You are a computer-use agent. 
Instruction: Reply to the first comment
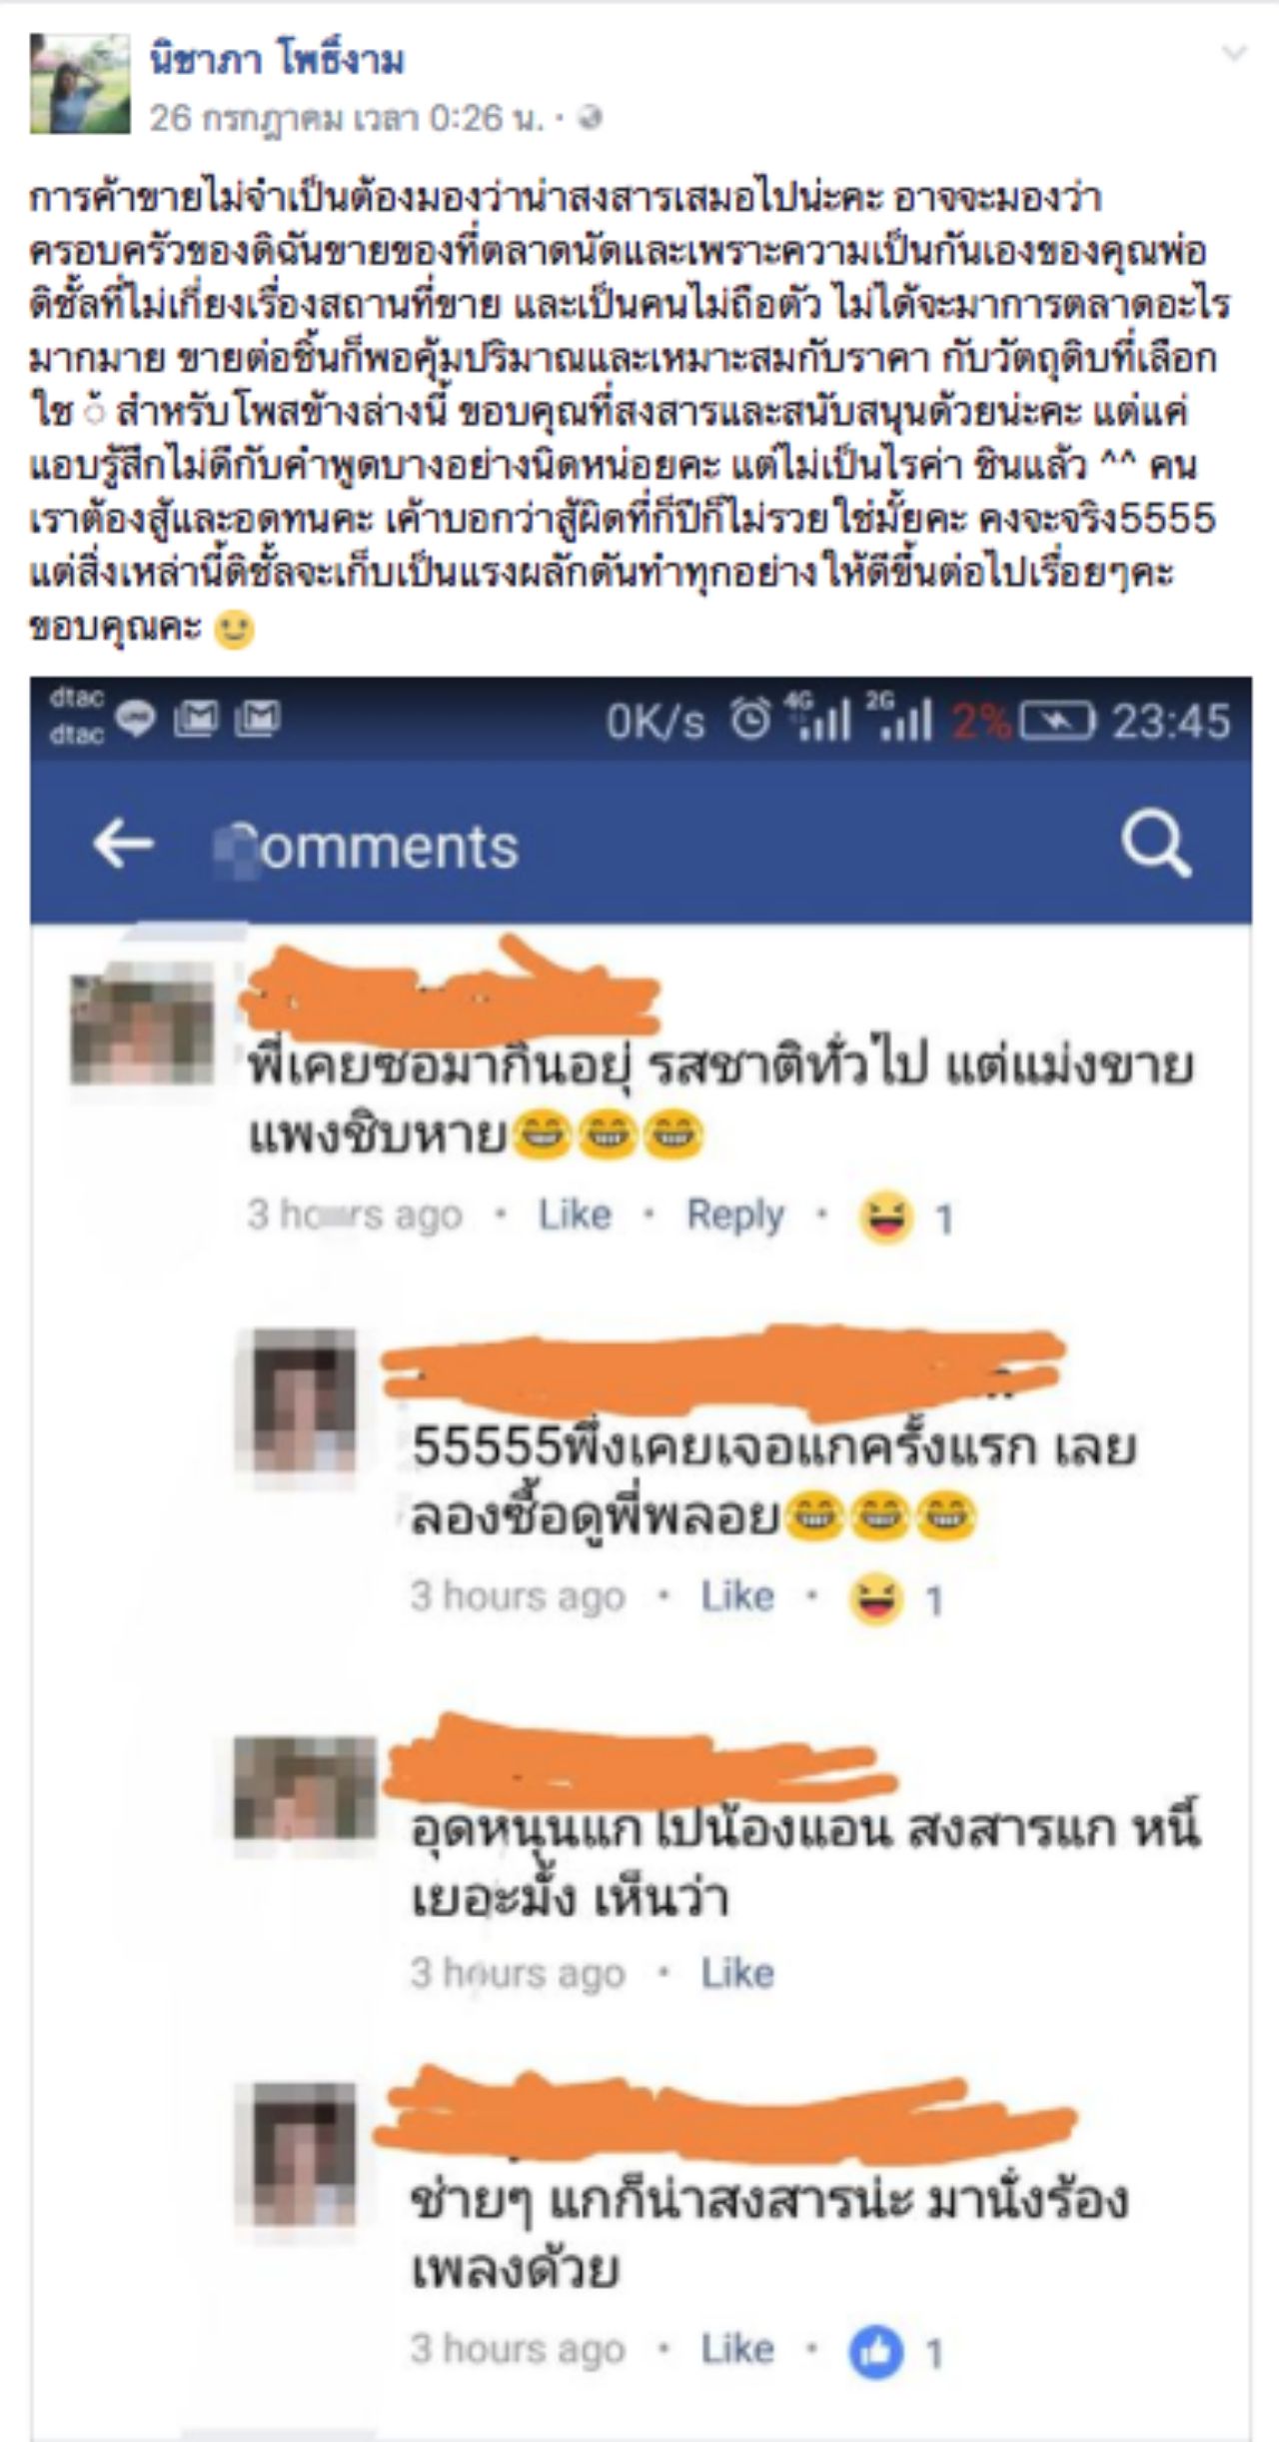(735, 1215)
